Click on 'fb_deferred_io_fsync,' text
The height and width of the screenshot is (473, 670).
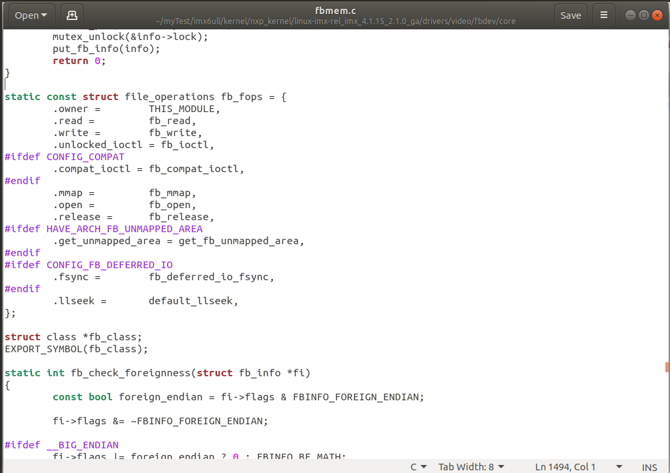[211, 277]
